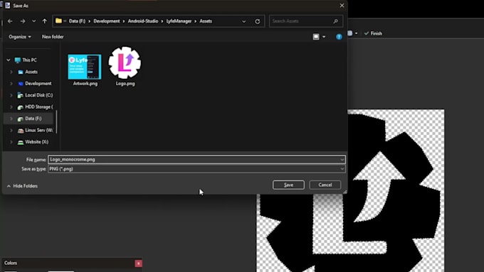Screen dimensions: 484x272
Task: Open the Organize menu
Action: [x=20, y=37]
